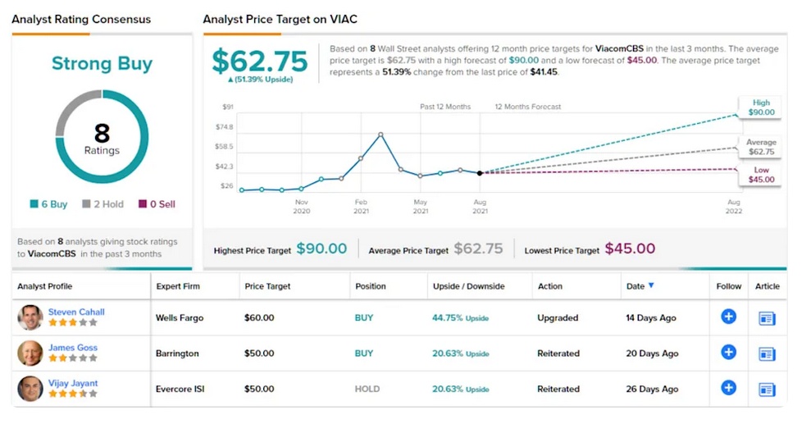Open Vijay Jayant's article icon
802x424 pixels.
767,389
